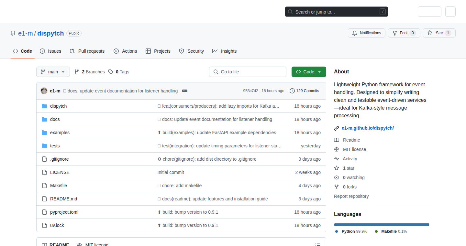Open the main branch dropdown
This screenshot has width=466, height=246.
tap(53, 72)
